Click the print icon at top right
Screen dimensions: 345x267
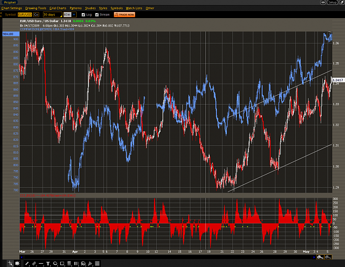(323, 2)
